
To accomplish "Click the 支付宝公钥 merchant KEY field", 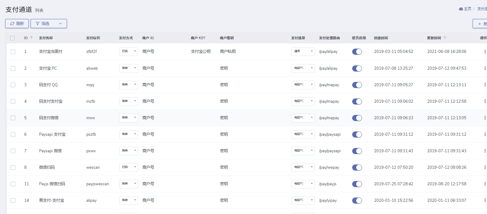I will [x=201, y=52].
